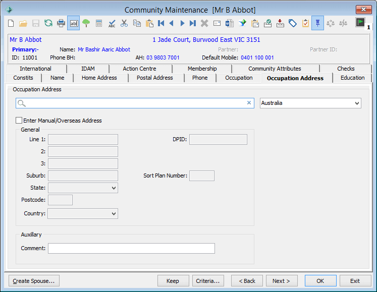The width and height of the screenshot is (377, 292).
Task: Open the Criteria... button
Action: pyautogui.click(x=208, y=281)
